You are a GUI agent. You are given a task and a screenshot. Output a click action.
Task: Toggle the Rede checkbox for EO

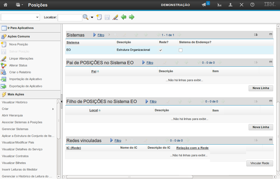click(x=161, y=50)
